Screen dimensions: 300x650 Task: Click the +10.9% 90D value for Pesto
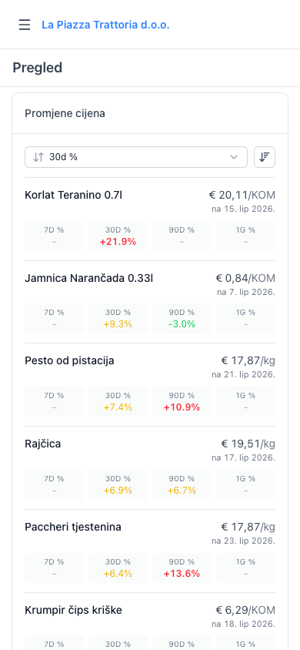click(182, 407)
